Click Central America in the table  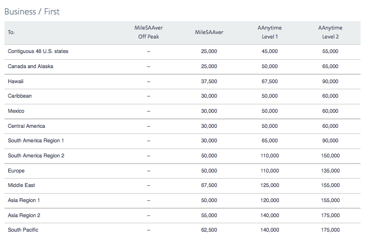tap(26, 126)
